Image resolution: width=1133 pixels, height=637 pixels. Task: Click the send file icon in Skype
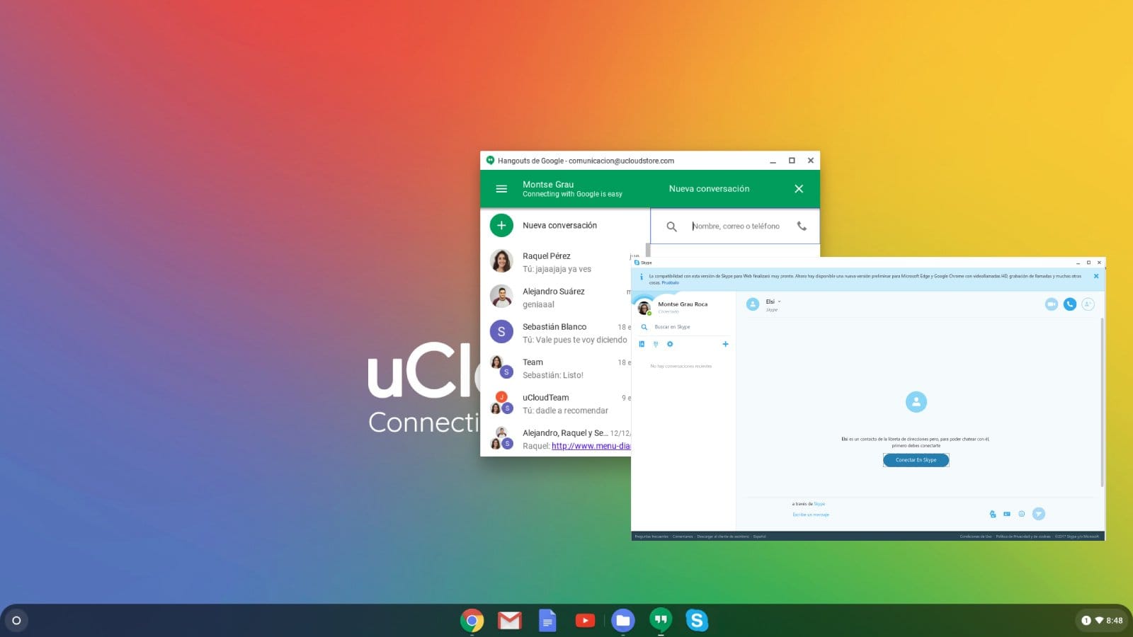click(x=993, y=514)
